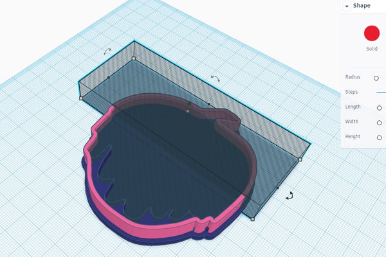
Task: Click the Steps slider track
Action: [381, 92]
